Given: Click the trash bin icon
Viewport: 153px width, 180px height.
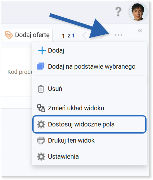Looking at the screenshot, I should (41, 89).
